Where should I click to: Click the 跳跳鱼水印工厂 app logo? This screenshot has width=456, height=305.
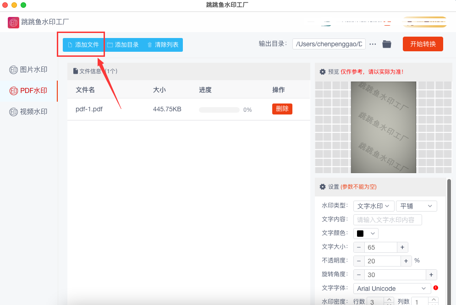(x=13, y=22)
